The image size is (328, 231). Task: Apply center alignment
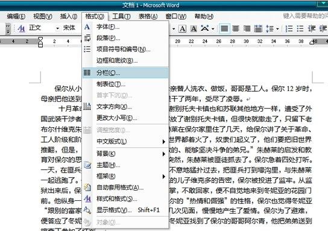(x=236, y=28)
